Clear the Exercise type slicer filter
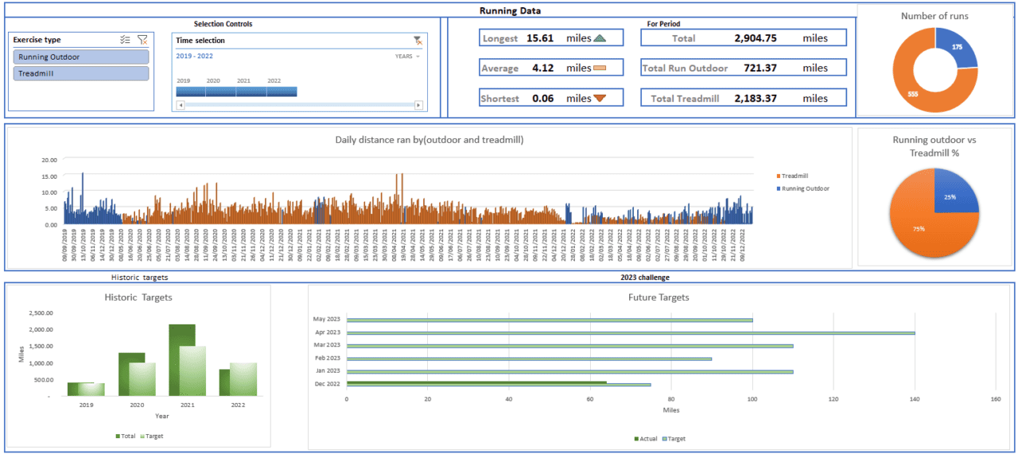 click(143, 38)
